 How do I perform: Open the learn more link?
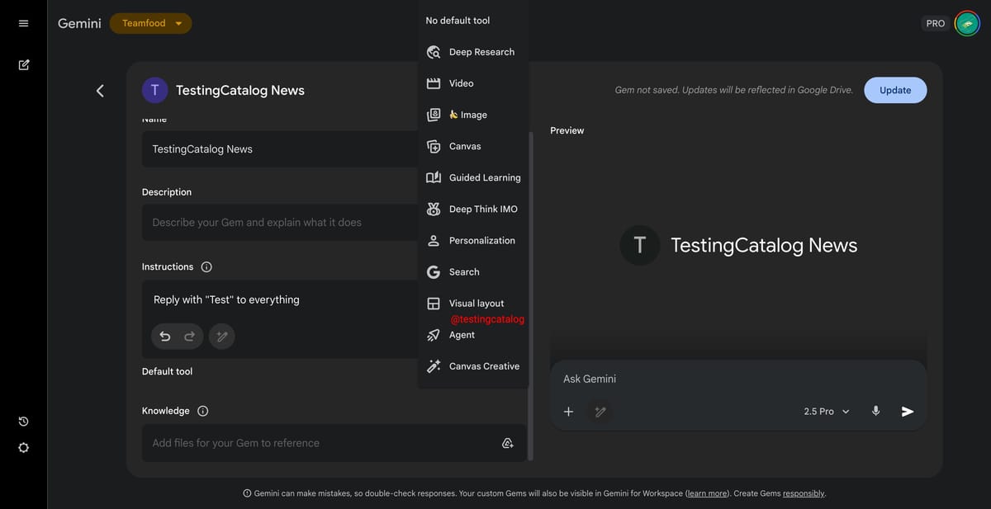click(x=707, y=493)
